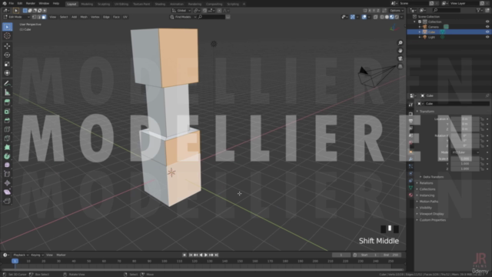Switch to the Sculpting workspace tab
This screenshot has height=277, width=492.
[104, 4]
